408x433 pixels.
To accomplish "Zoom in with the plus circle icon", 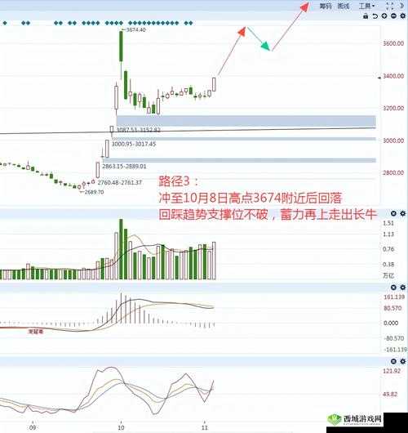I will 384,16.
